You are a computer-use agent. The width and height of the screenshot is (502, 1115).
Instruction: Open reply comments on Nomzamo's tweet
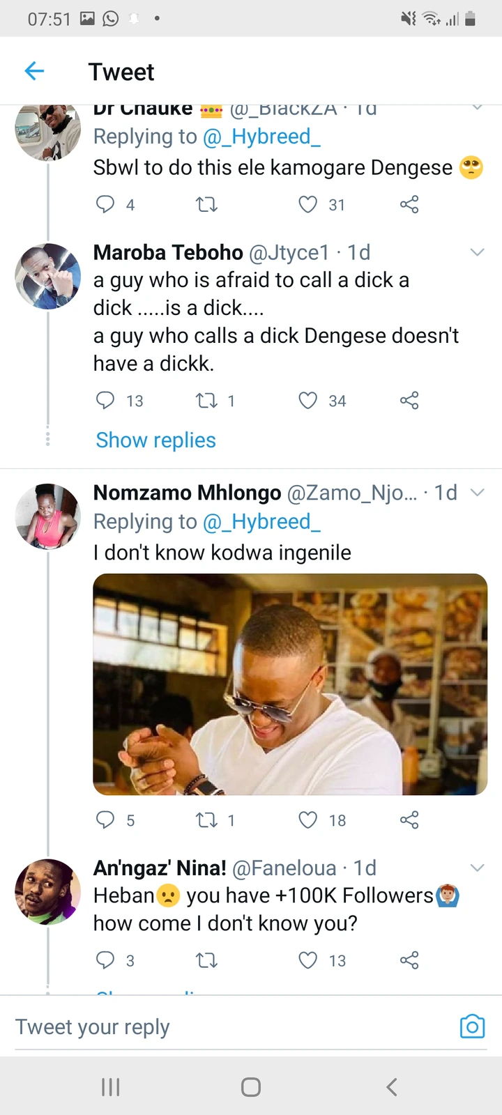click(105, 820)
